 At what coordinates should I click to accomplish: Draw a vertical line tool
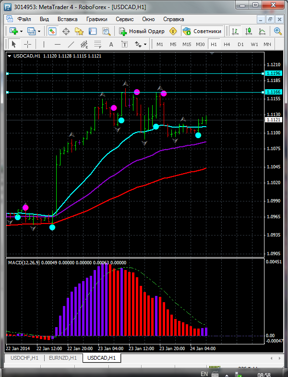coord(44,44)
